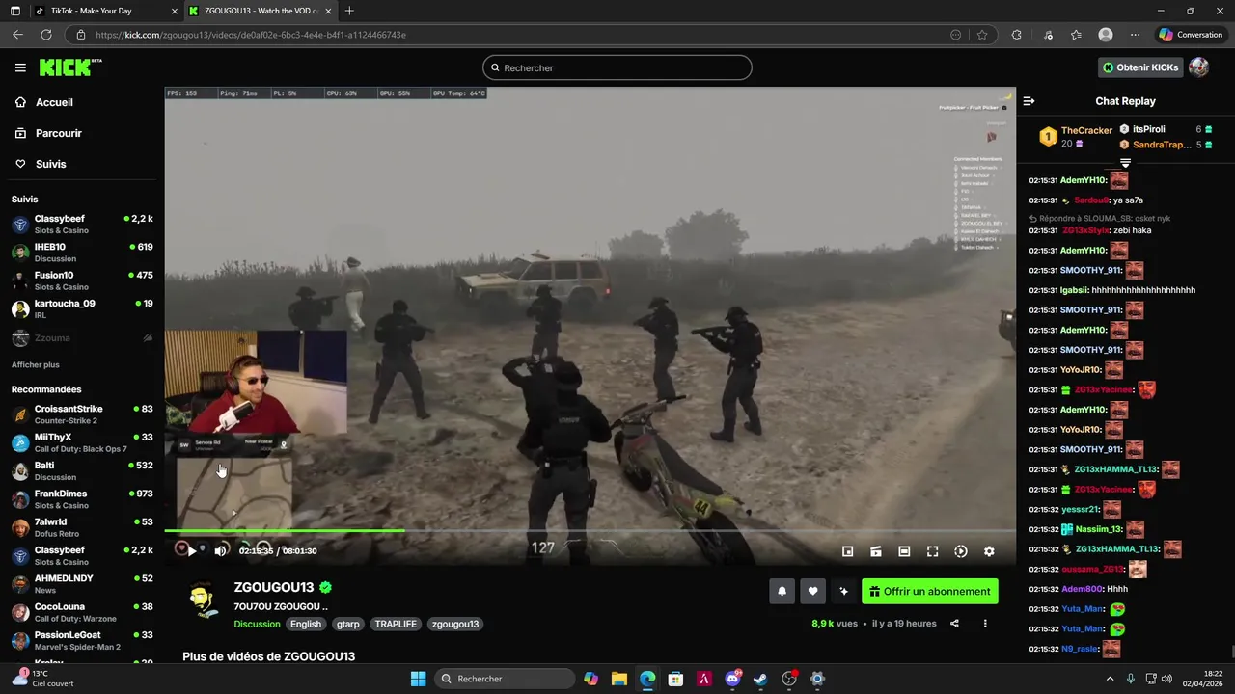Enable notifications with the bell button
This screenshot has width=1235, height=694.
coord(782,592)
